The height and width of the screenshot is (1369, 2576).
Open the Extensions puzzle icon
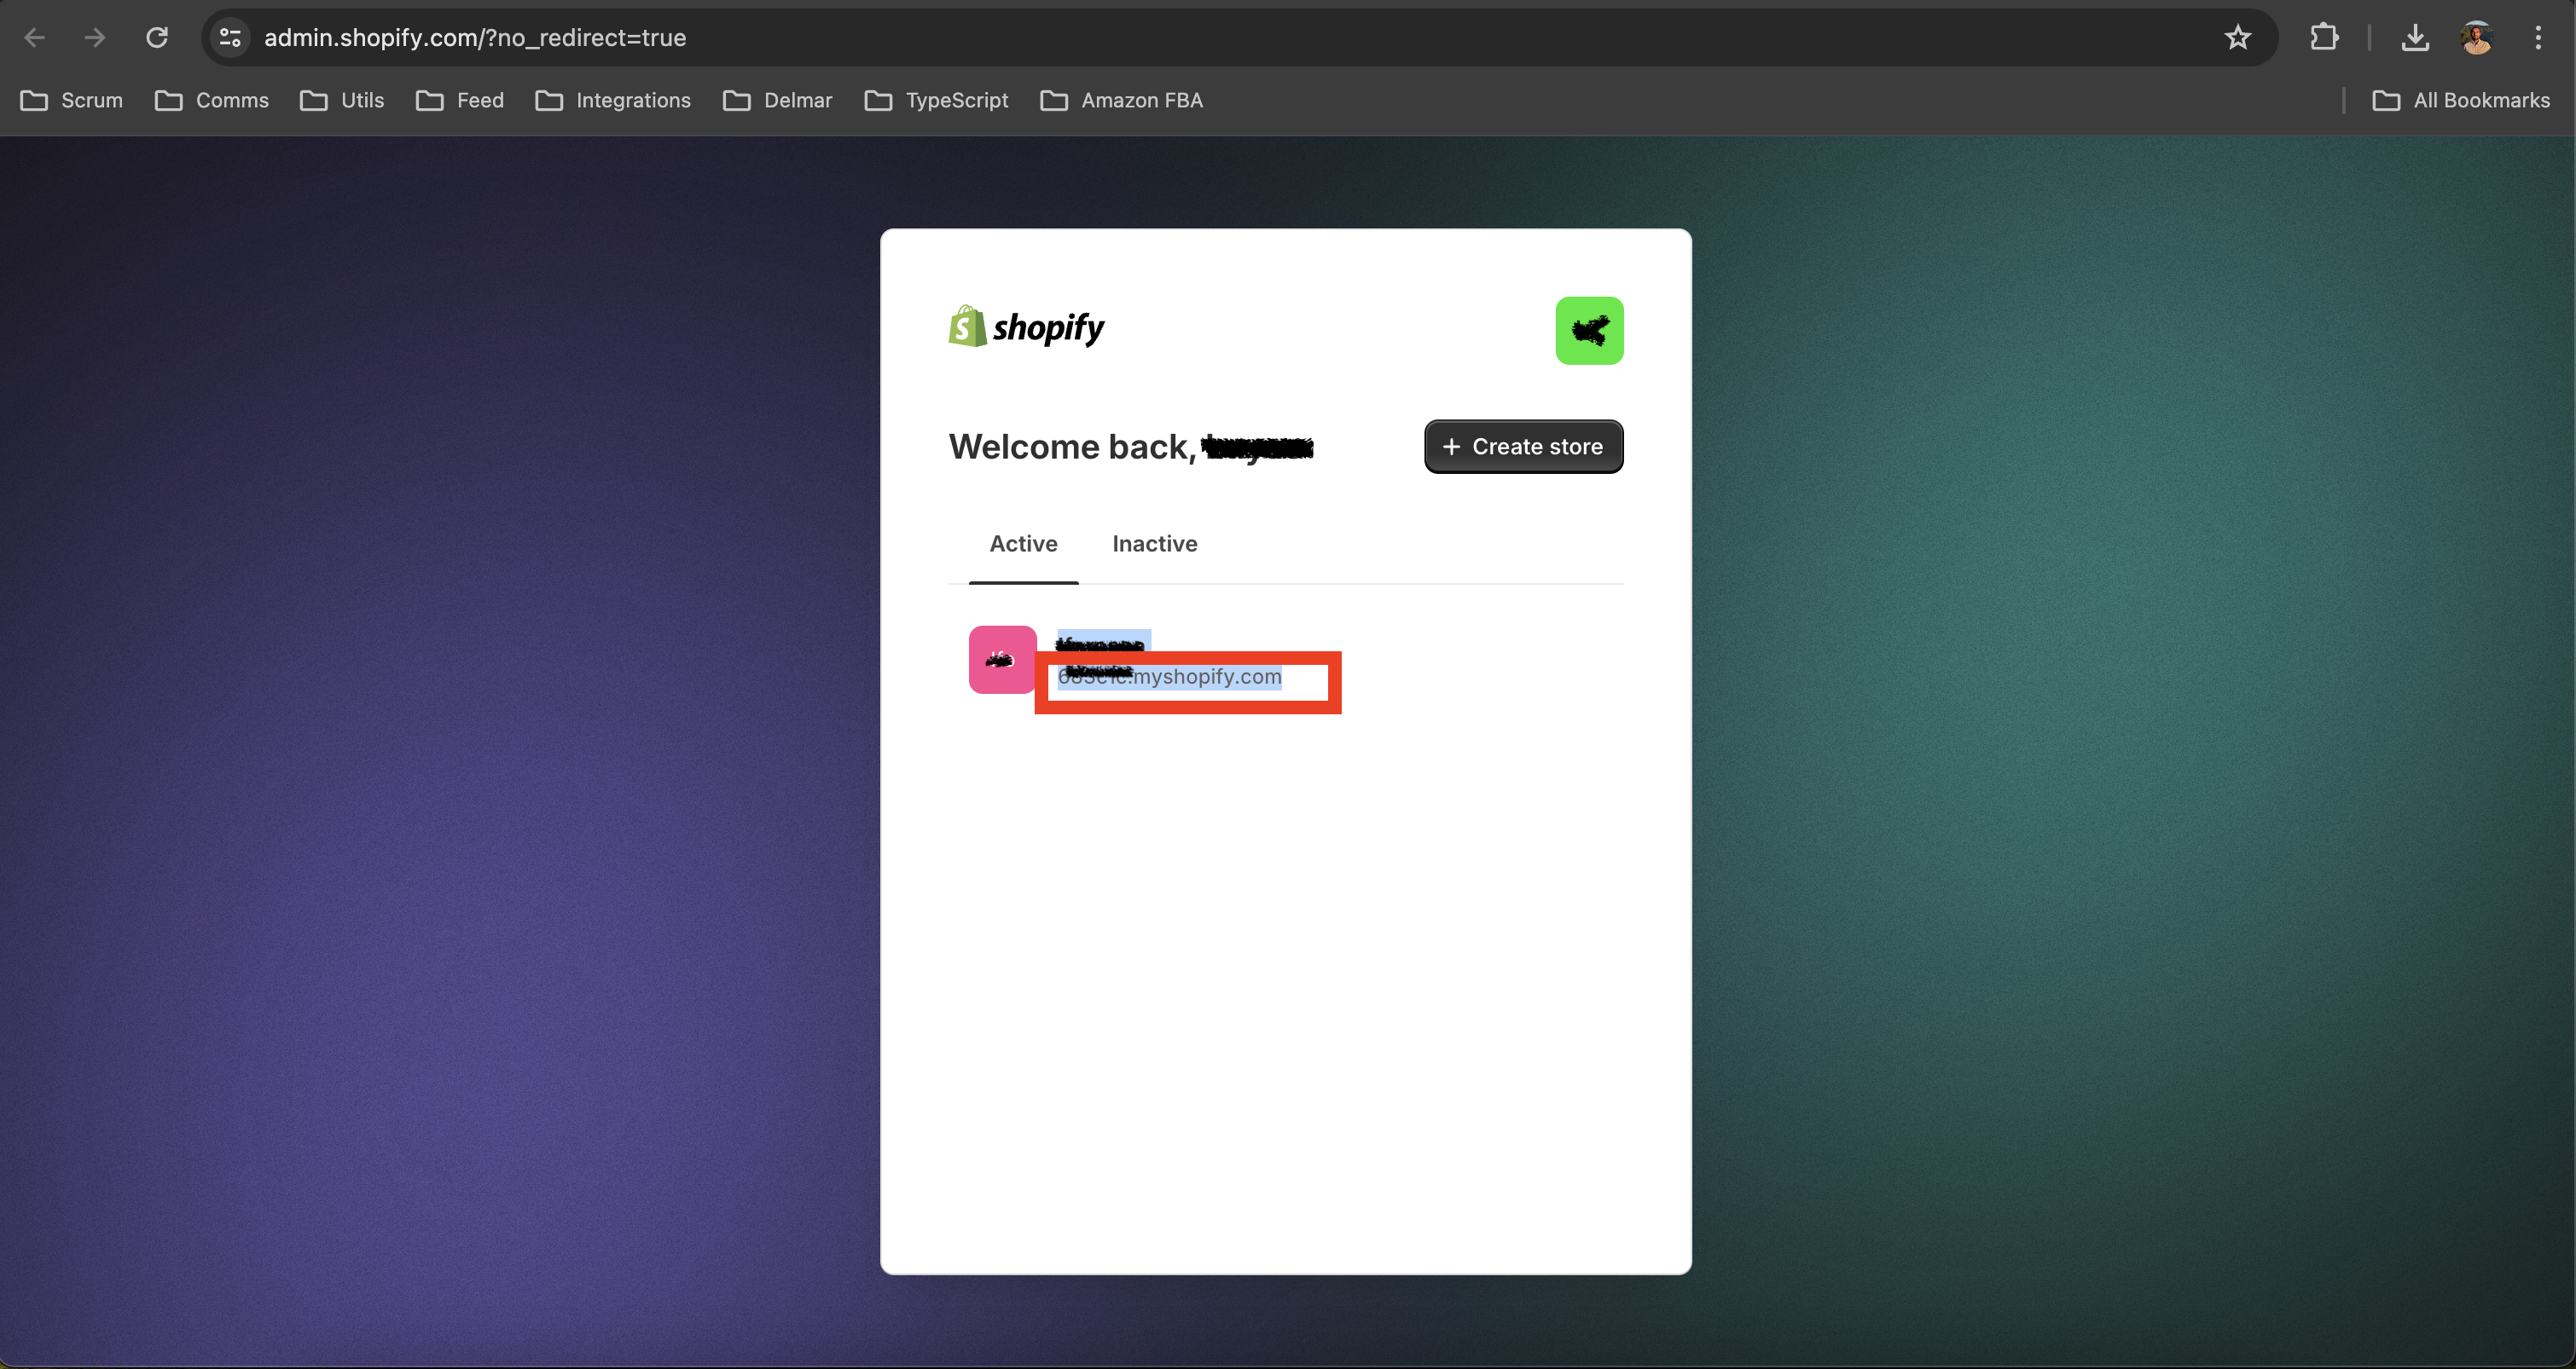coord(2324,38)
